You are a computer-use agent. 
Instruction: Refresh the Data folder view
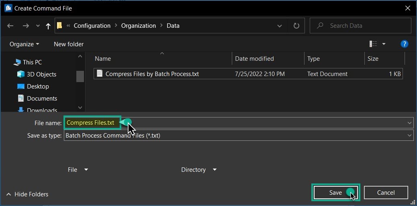[x=296, y=26]
